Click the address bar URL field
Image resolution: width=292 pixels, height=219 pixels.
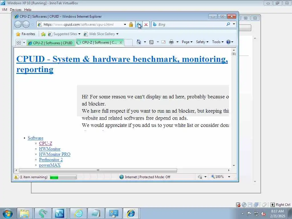[83, 25]
